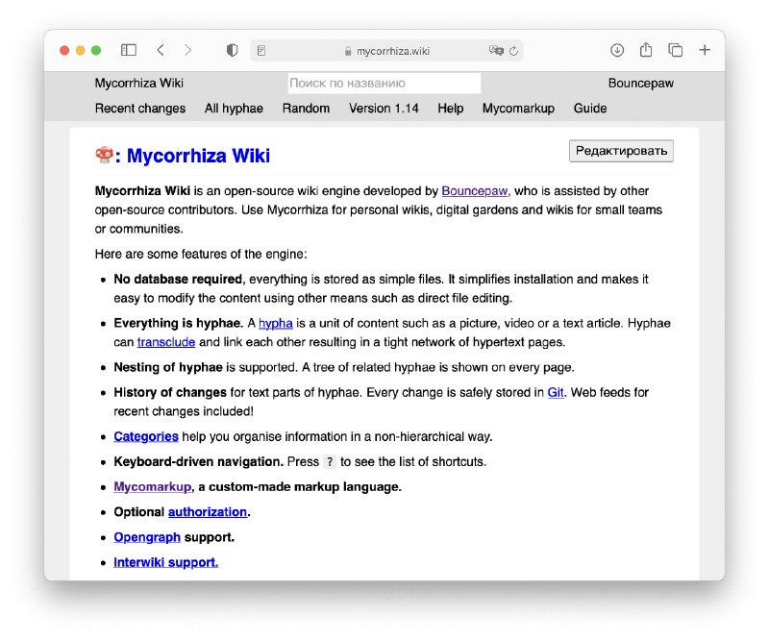Click the text "Everything is hyphae."
Screen dimensions: 769x639
point(179,323)
